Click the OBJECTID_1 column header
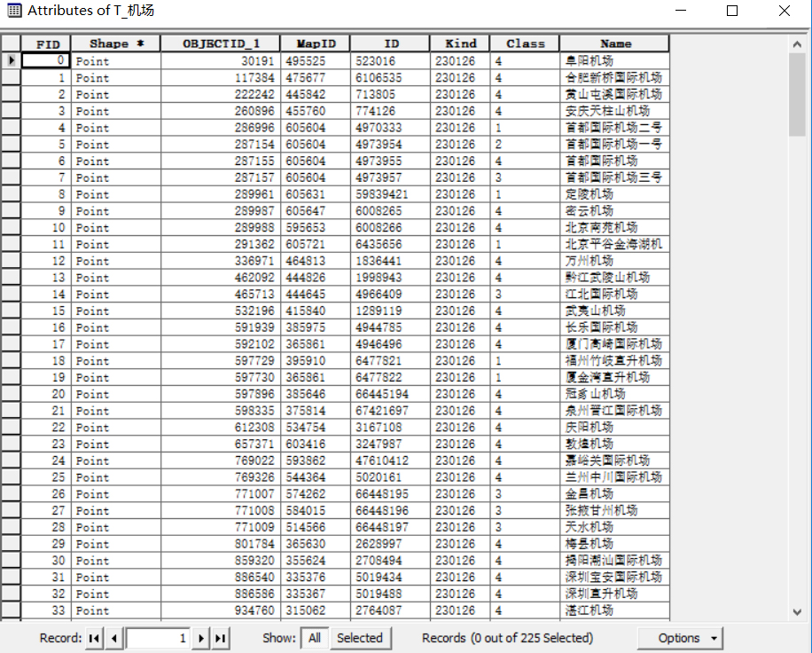Screen dimensions: 812x653 coord(221,43)
